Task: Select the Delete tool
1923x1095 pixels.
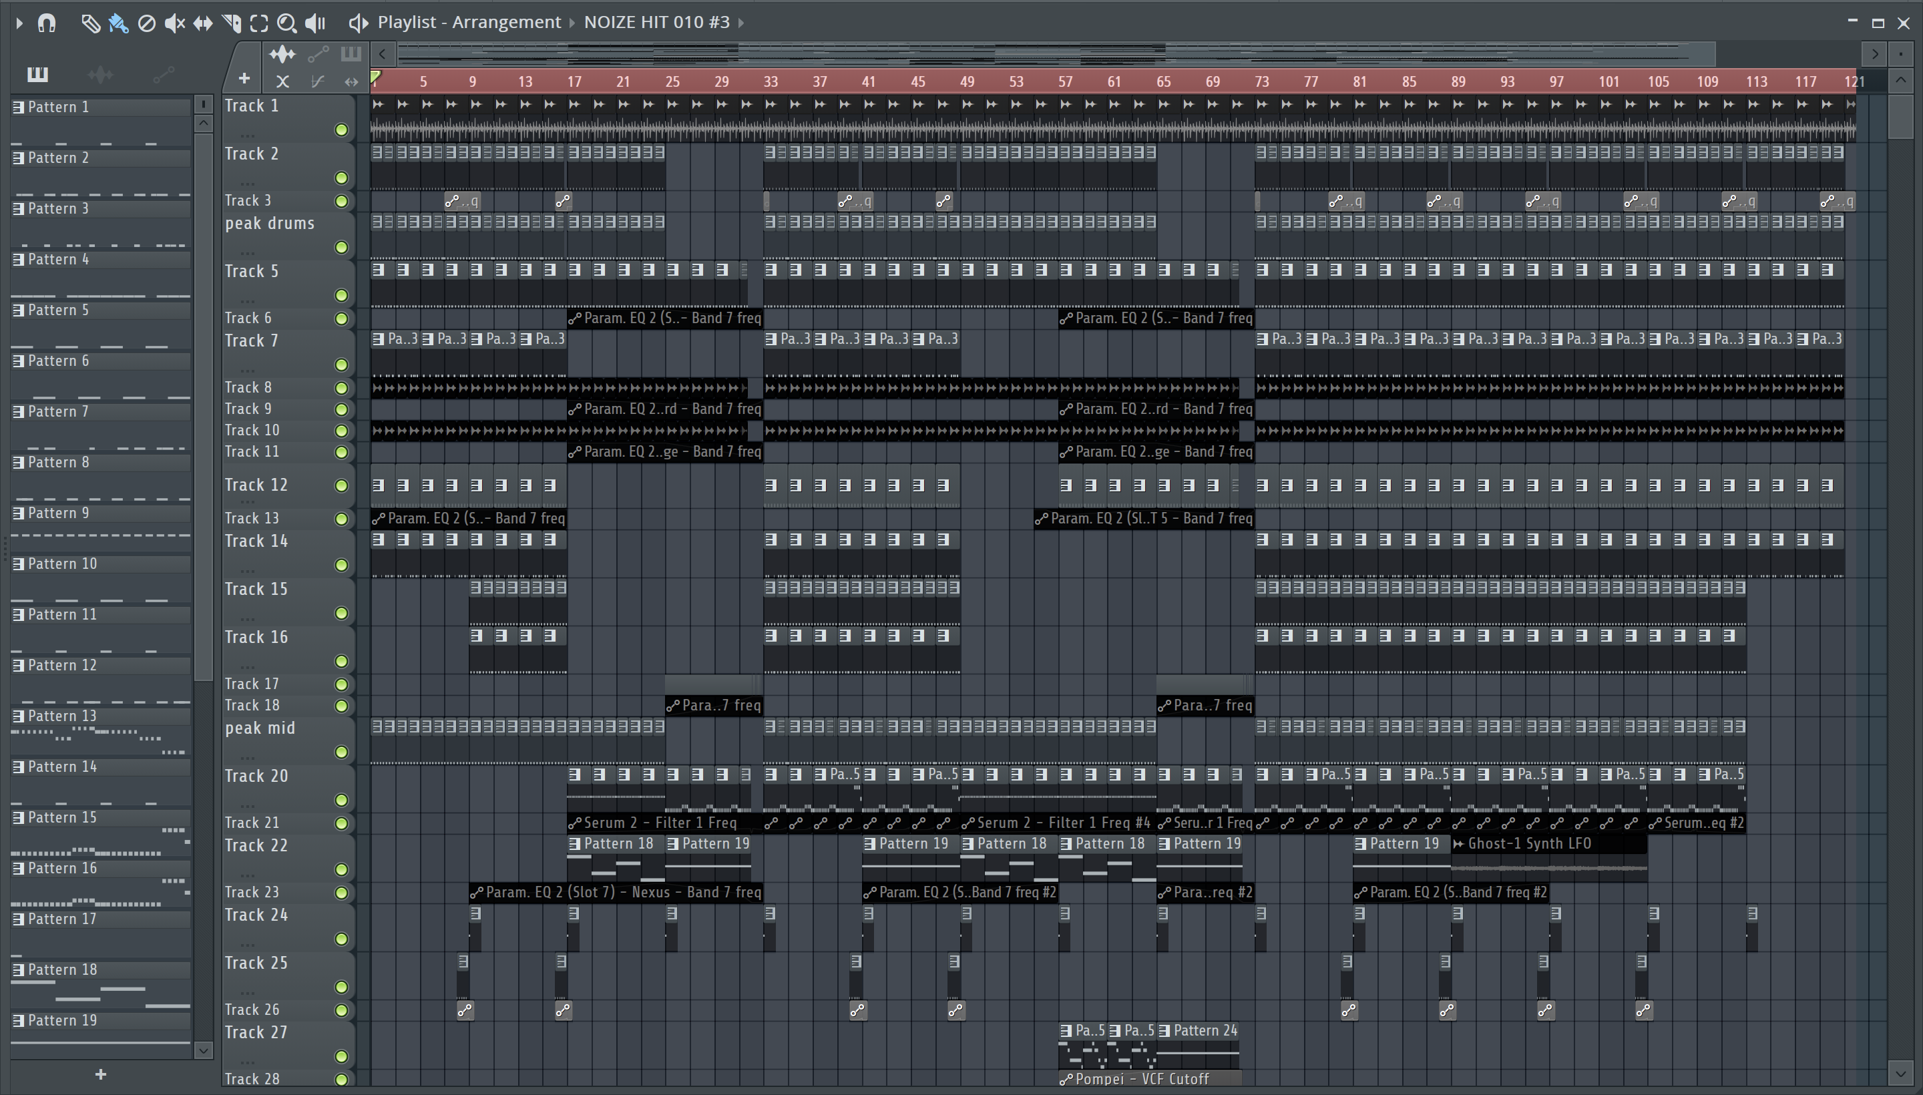Action: pyautogui.click(x=147, y=23)
